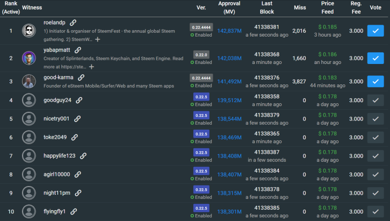Open yabapmatt's witness link icon
The image size is (390, 221).
78,50
